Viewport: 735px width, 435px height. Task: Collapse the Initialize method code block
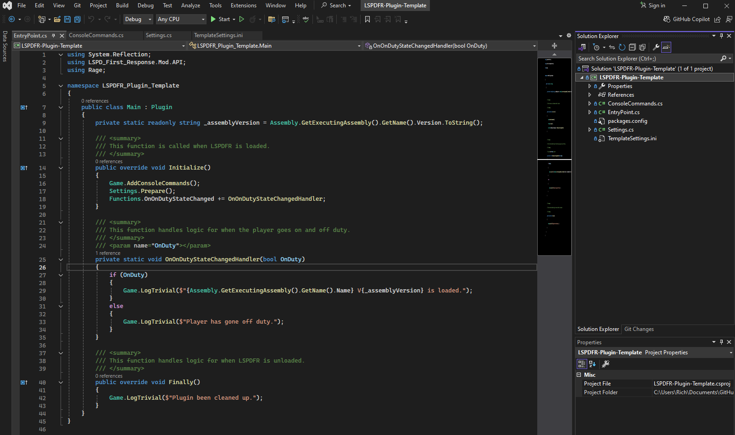(x=61, y=168)
